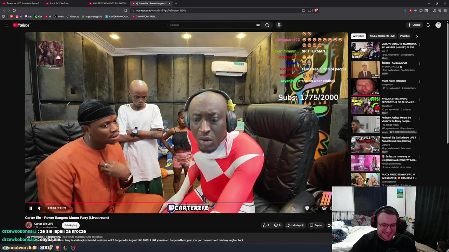Screen dimensions: 449x252
Task: Open options for Anthony Joshua Means So Much
Action: point(420,118)
